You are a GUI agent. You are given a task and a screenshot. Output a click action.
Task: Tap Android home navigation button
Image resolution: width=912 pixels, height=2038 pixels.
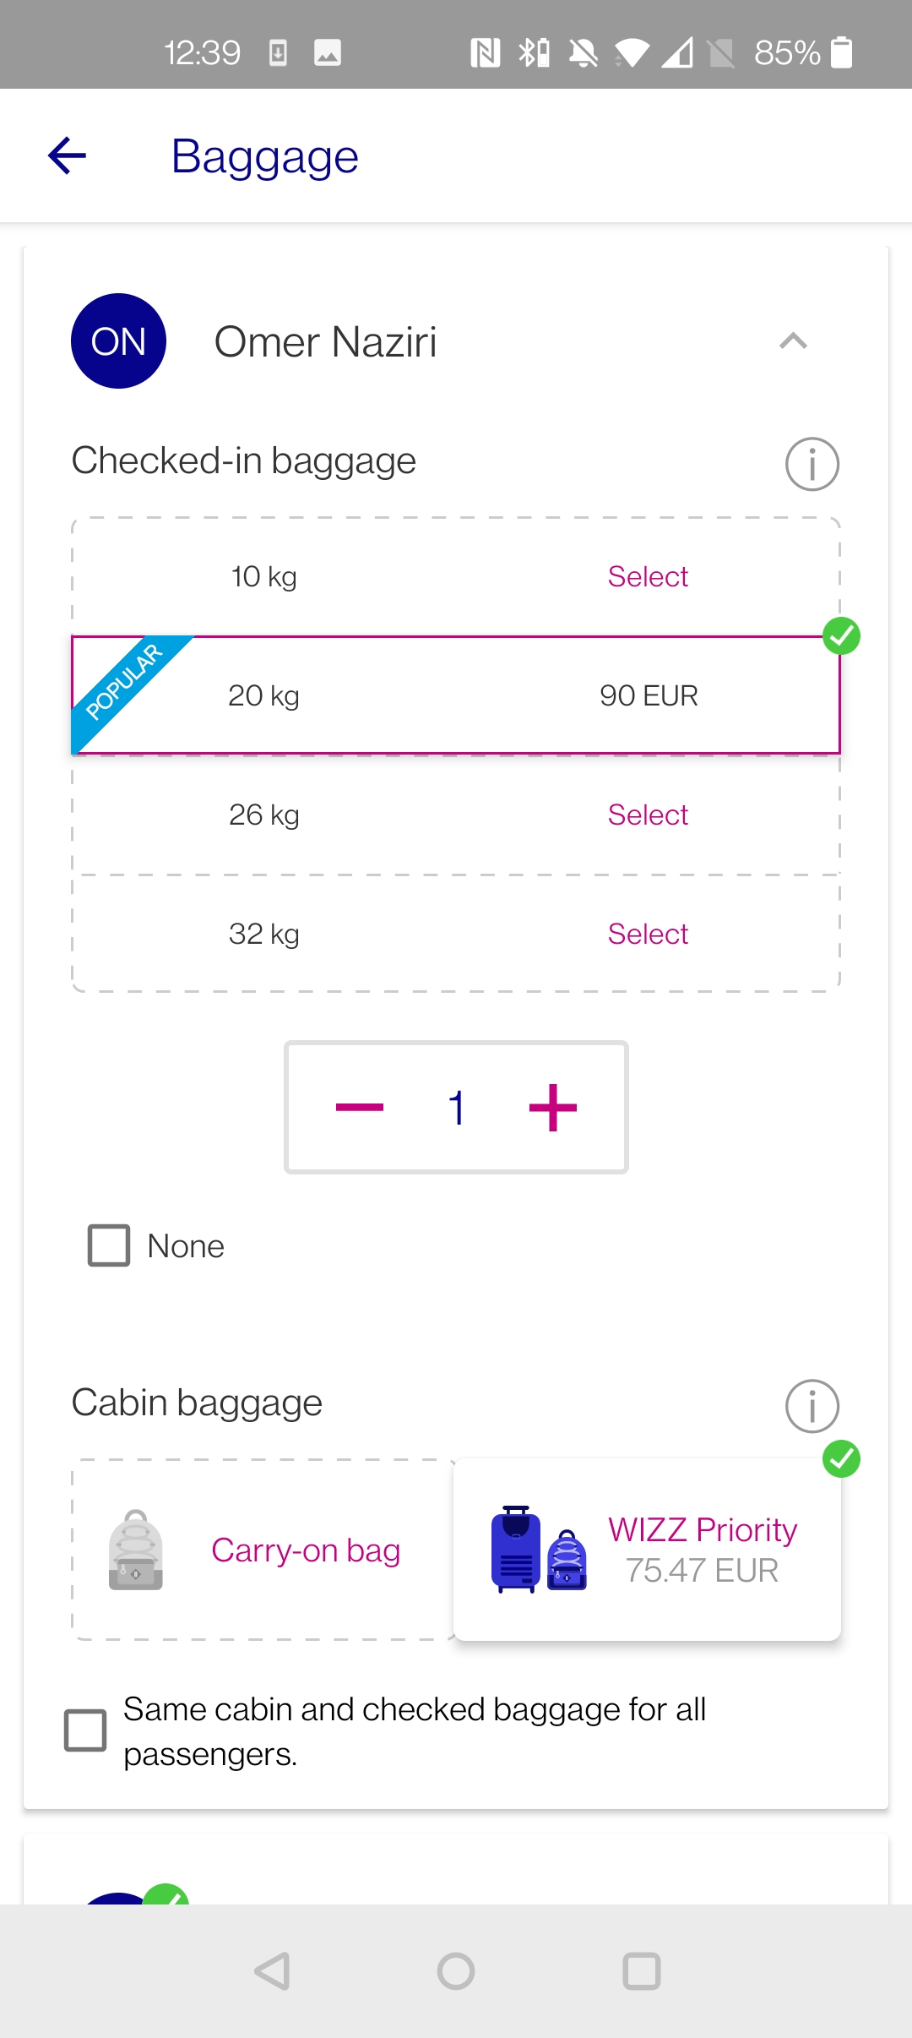pos(456,1971)
